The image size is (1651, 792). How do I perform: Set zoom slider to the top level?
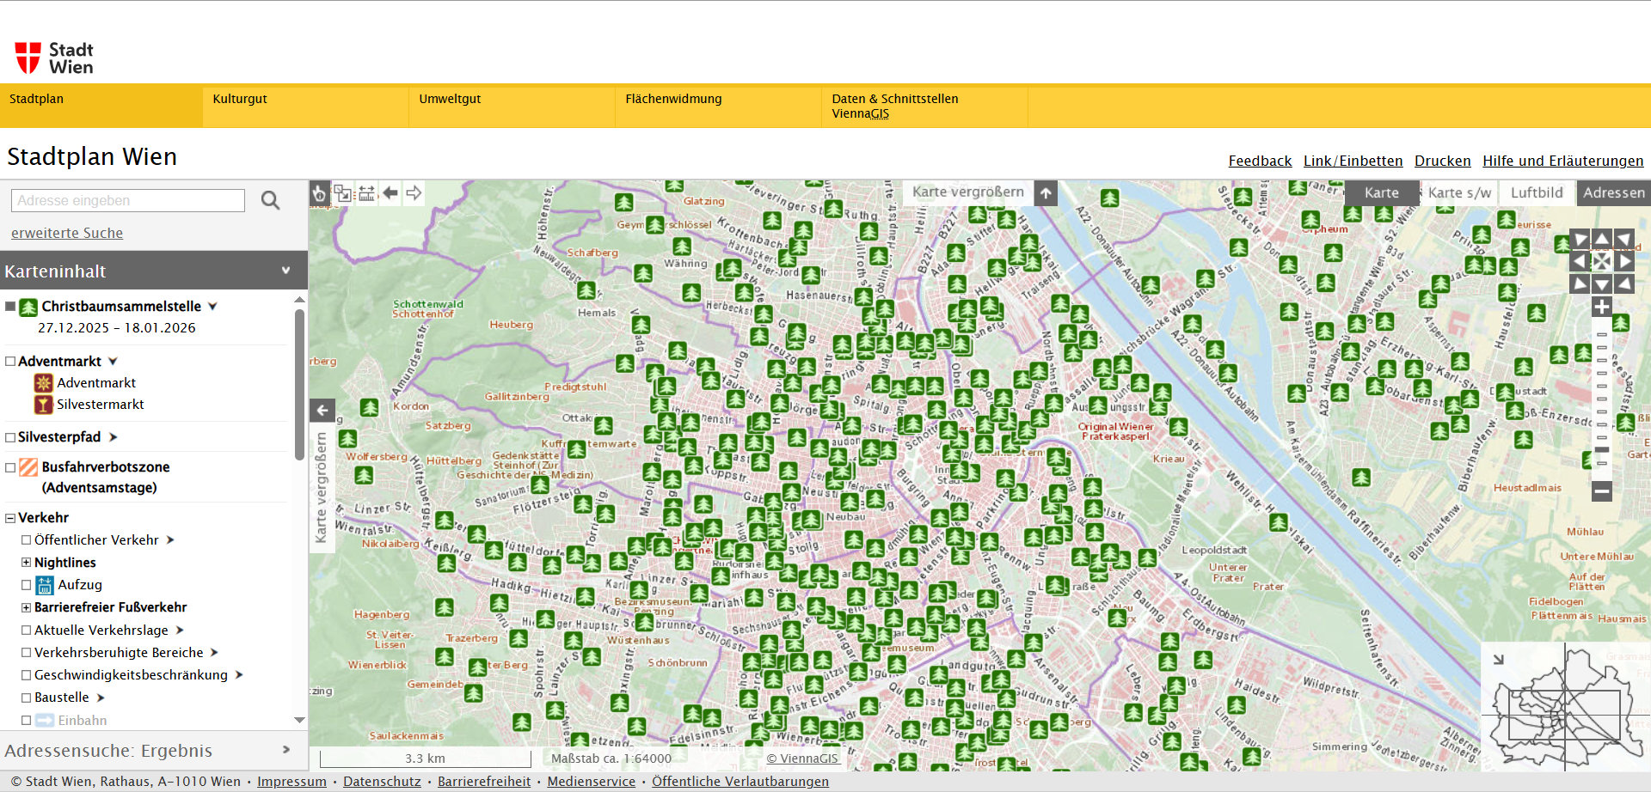point(1601,334)
